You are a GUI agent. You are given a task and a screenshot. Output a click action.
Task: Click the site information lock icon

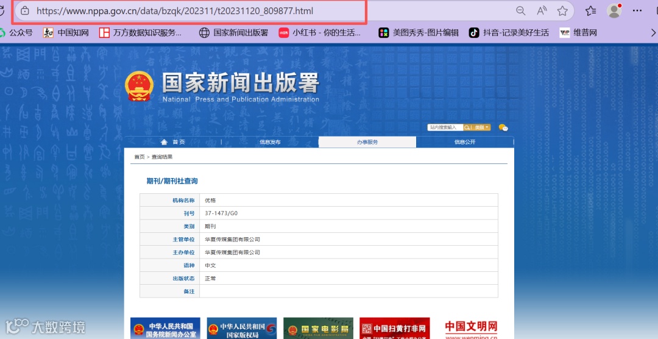point(25,11)
